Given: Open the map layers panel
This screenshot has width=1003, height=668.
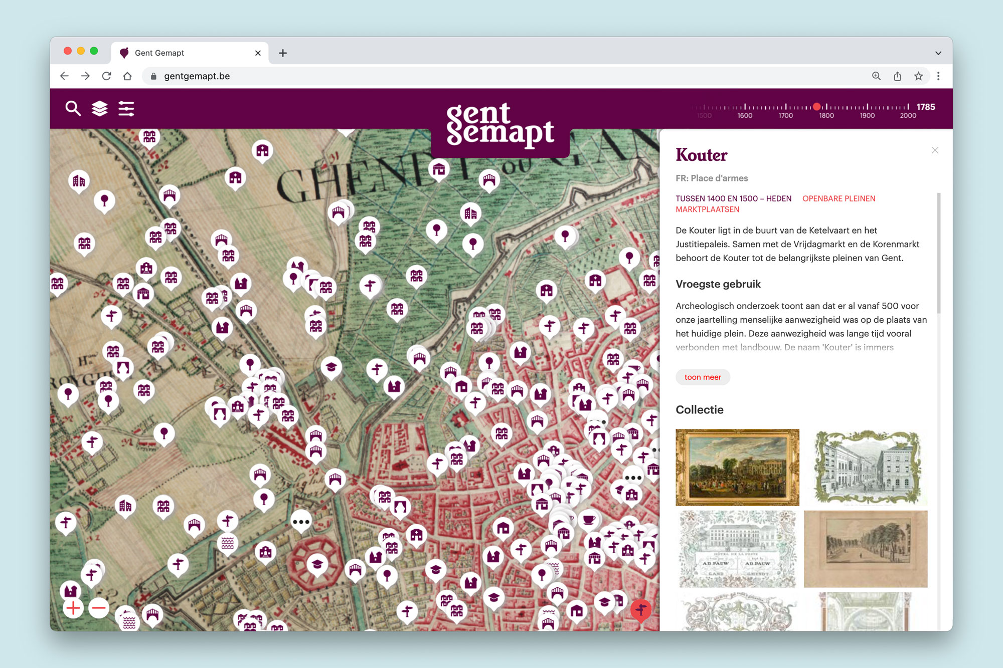Looking at the screenshot, I should pyautogui.click(x=99, y=108).
